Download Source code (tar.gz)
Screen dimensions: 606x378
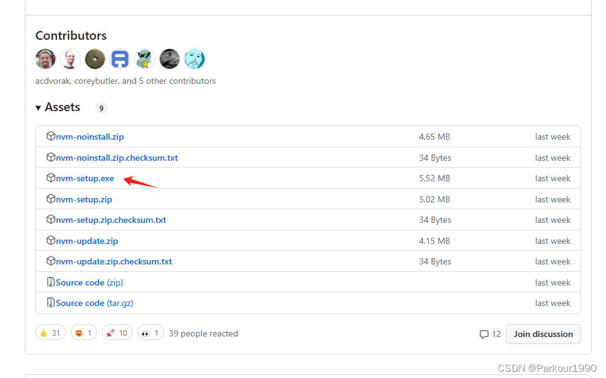94,303
